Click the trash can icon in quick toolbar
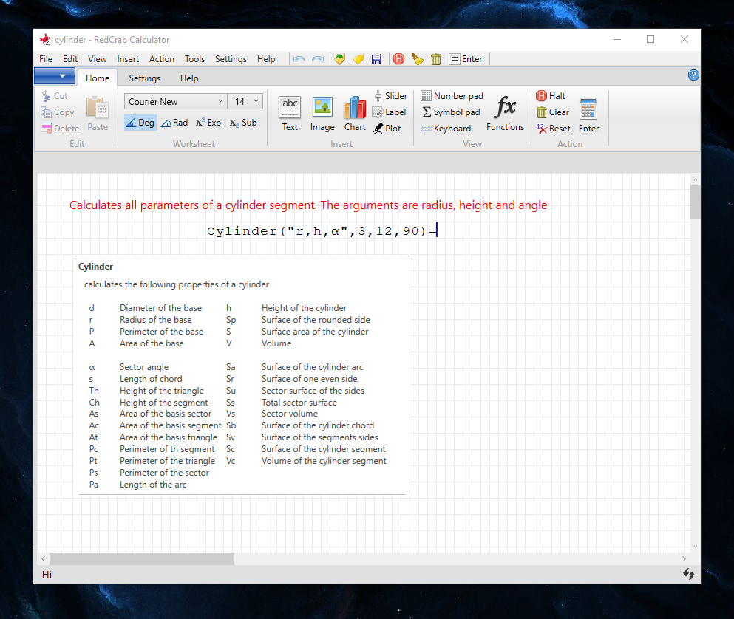Viewport: 734px width, 619px height. click(x=436, y=59)
